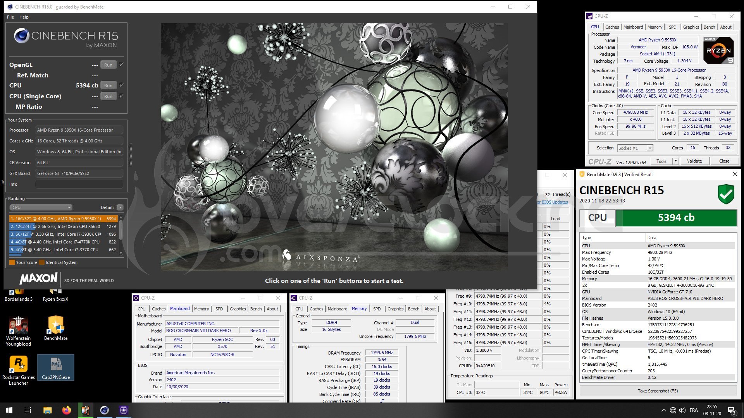Click the BIOS Updates link

[553, 202]
